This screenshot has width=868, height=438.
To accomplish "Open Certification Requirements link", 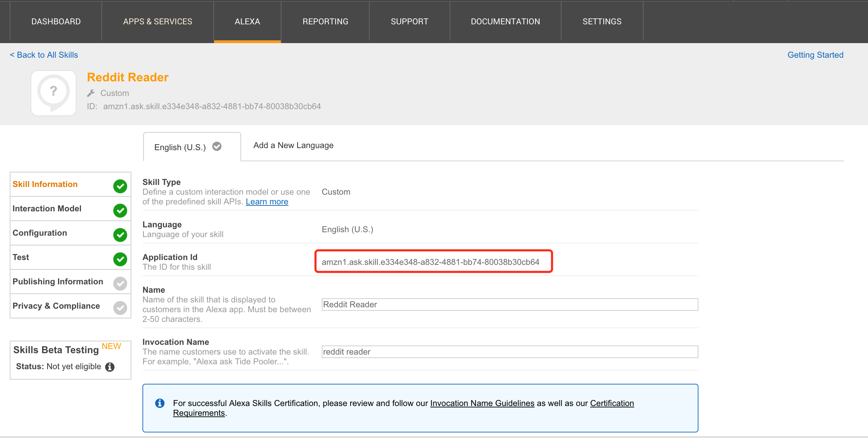I will point(612,403).
